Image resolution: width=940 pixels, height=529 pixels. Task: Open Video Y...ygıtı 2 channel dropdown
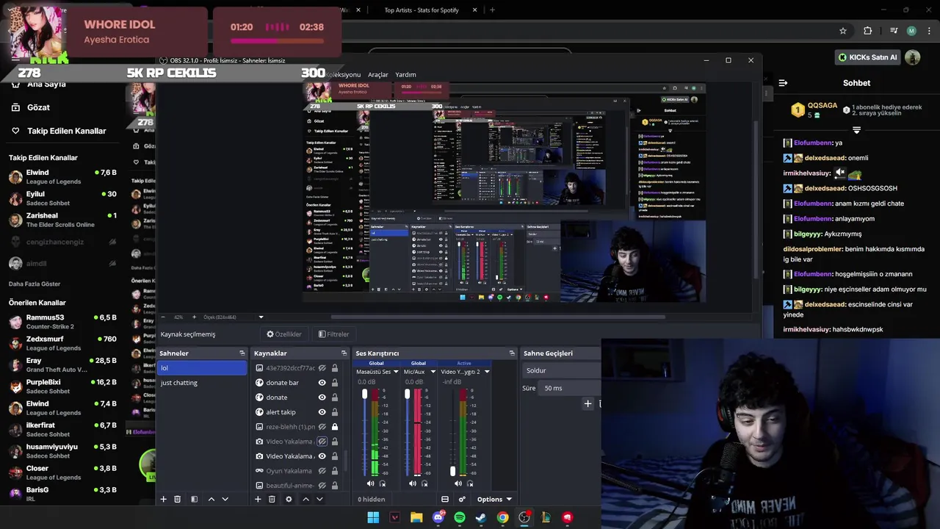[x=486, y=372]
